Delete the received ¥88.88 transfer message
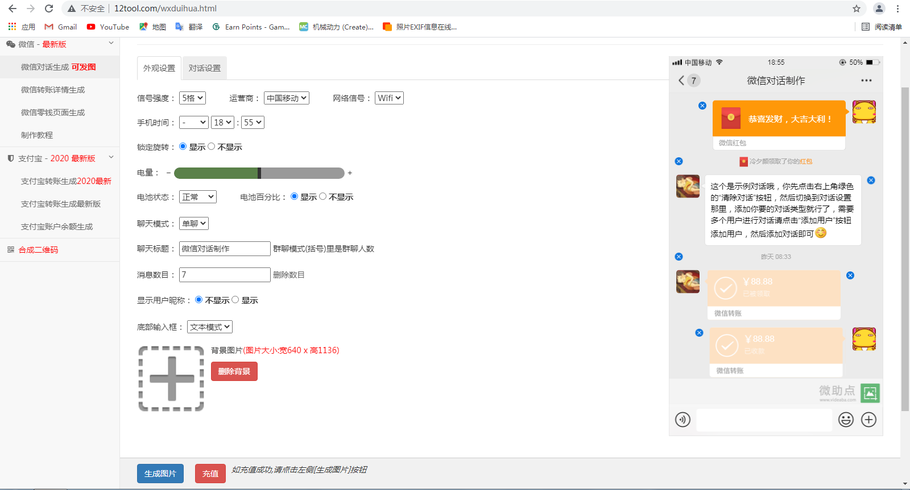The height and width of the screenshot is (490, 910). [x=850, y=275]
